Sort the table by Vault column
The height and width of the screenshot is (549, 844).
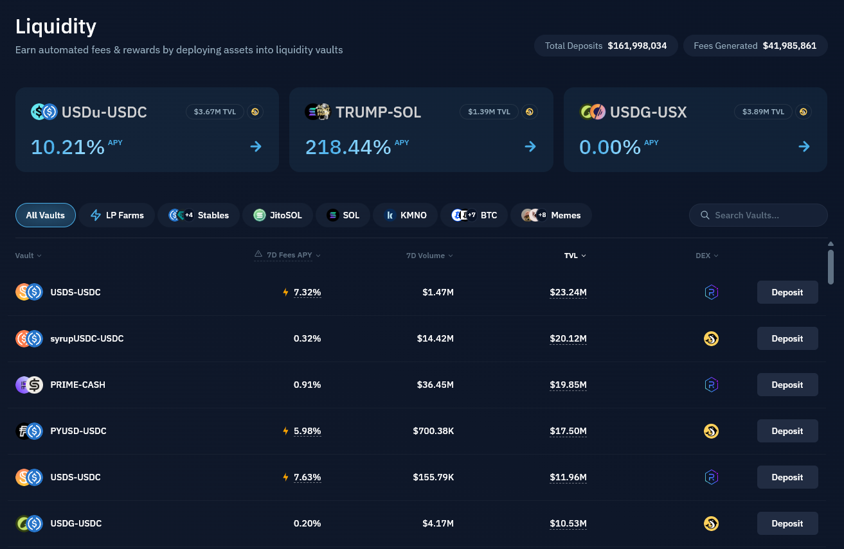[x=28, y=256]
